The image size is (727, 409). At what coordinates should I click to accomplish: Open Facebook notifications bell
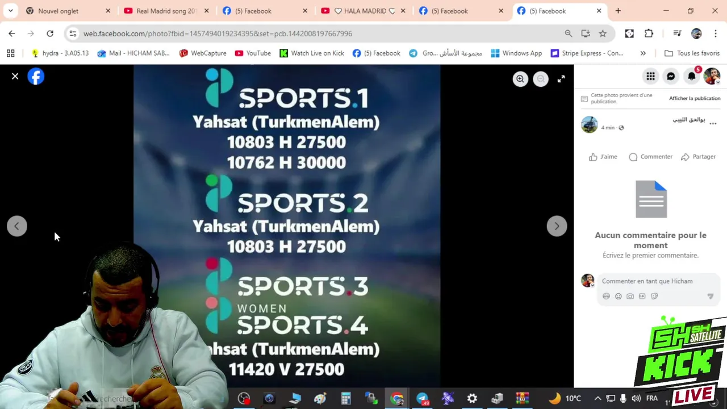point(691,76)
